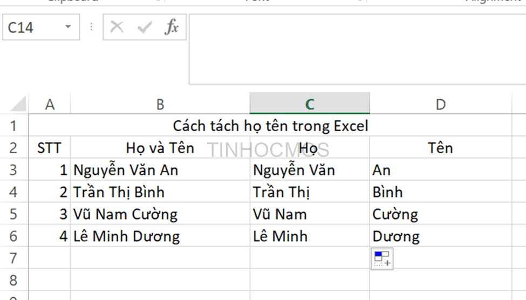Click cell 'Dương' in Tên column
Screen dimensions: 526x300
441,236
